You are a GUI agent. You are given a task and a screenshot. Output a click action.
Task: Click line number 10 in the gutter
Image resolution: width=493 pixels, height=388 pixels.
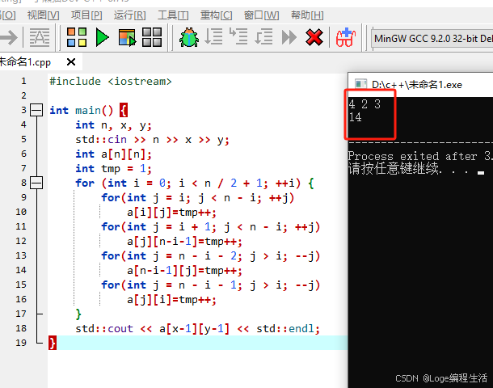tap(21, 212)
